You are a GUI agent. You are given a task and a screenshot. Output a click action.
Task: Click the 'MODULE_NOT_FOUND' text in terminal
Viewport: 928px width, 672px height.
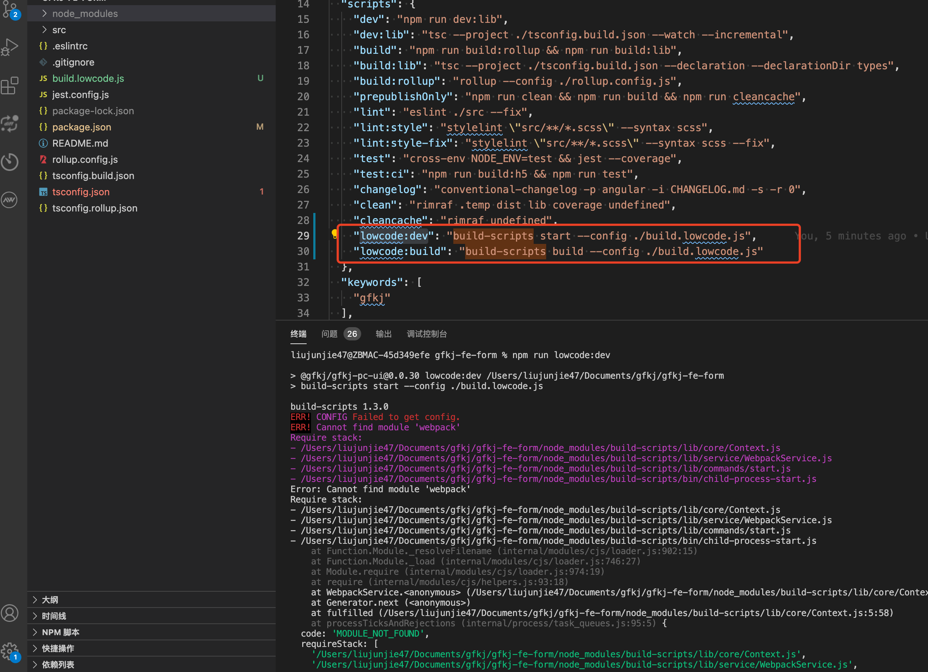click(x=378, y=634)
